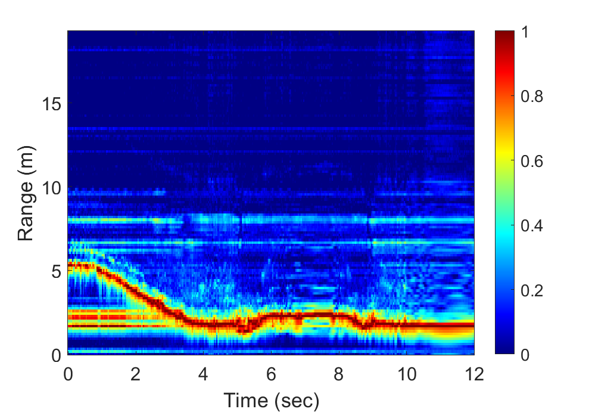Select the x-axis tick label 0

tap(68, 374)
